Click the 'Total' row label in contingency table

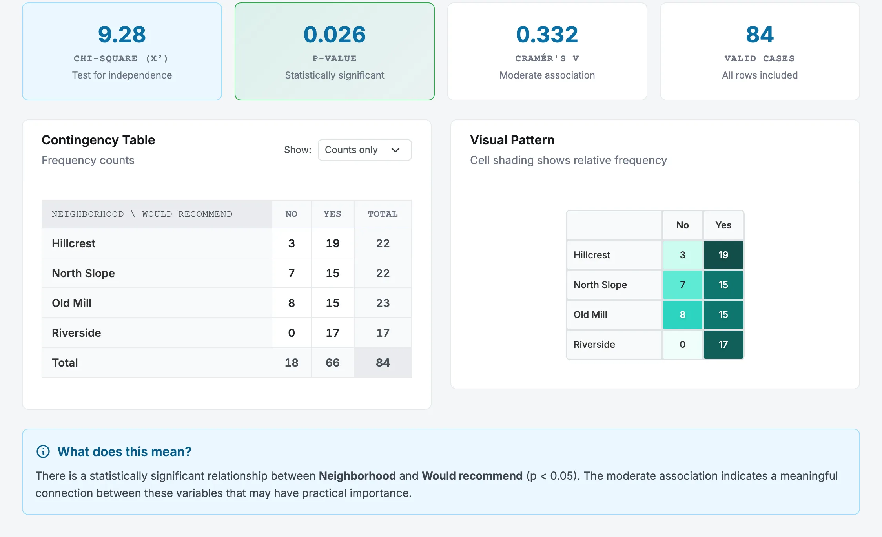[65, 363]
